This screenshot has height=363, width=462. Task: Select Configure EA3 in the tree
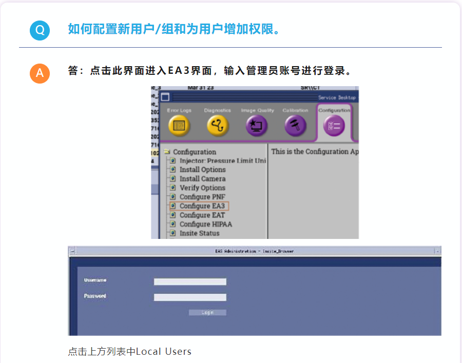click(202, 206)
